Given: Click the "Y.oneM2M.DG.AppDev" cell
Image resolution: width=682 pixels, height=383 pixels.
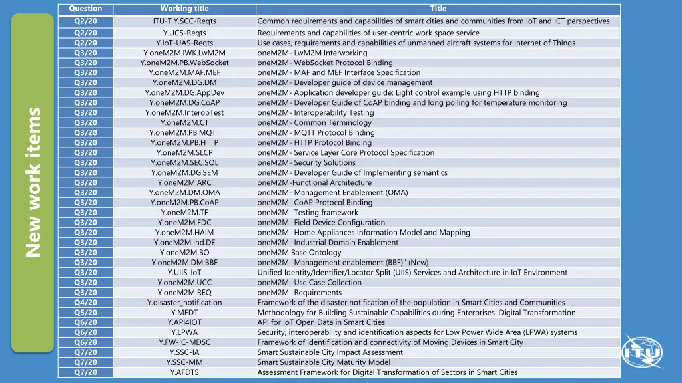Looking at the screenshot, I should [184, 93].
